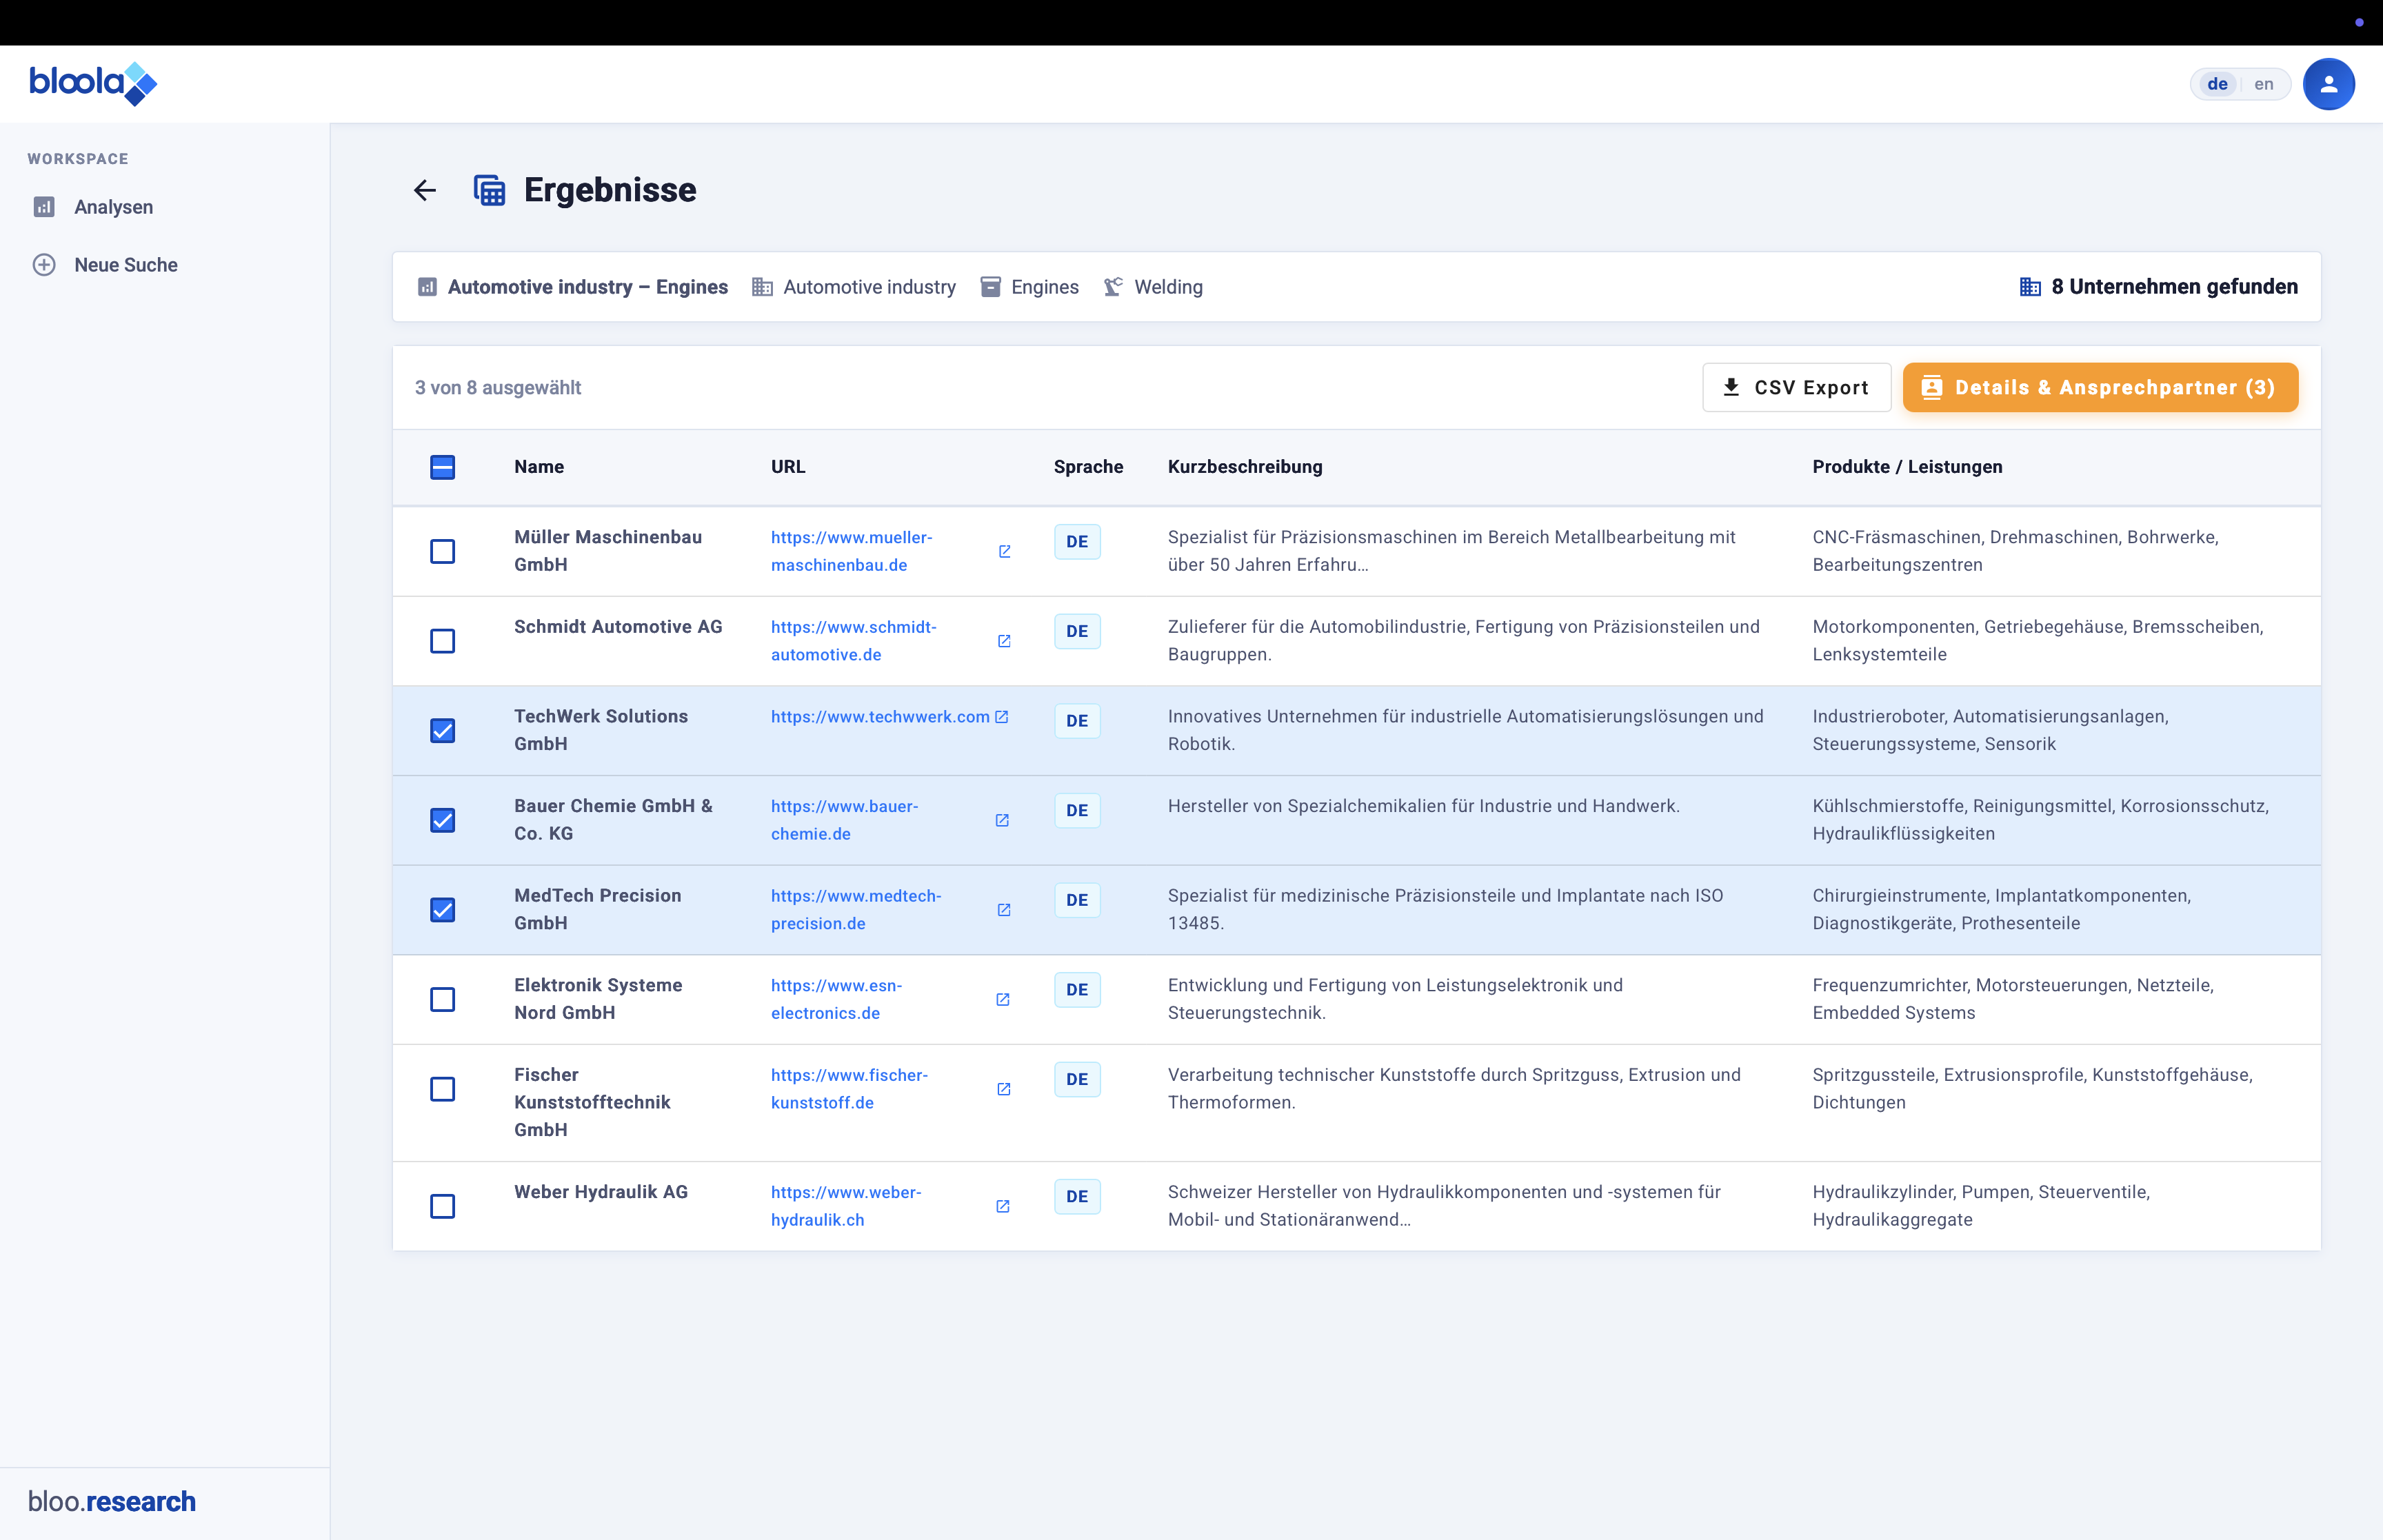Open the user profile avatar icon
Screen dimensions: 2383x1540
pyautogui.click(x=2328, y=84)
